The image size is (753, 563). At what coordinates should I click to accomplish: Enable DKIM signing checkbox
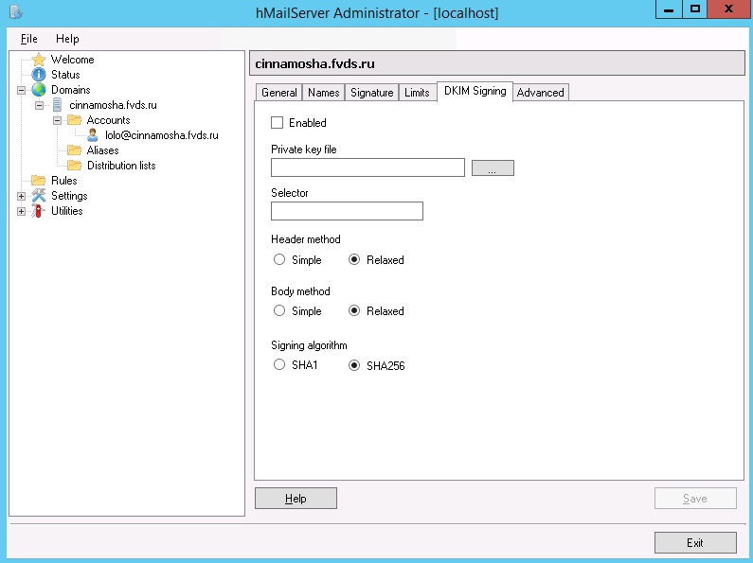(x=278, y=123)
